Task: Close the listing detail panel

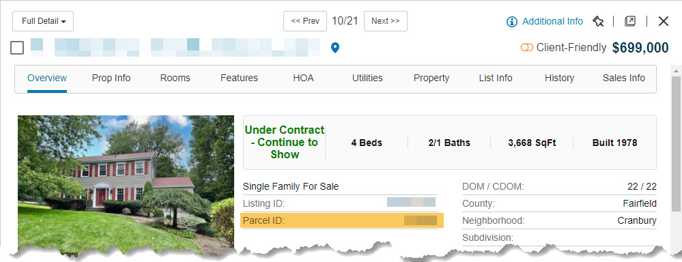Action: click(664, 21)
